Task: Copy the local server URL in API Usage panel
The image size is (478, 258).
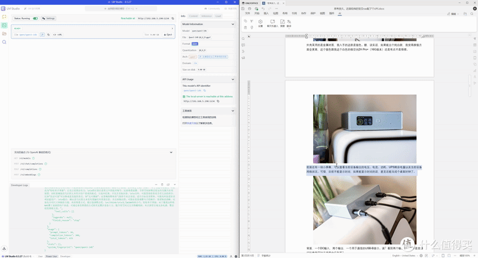Action: pos(218,101)
